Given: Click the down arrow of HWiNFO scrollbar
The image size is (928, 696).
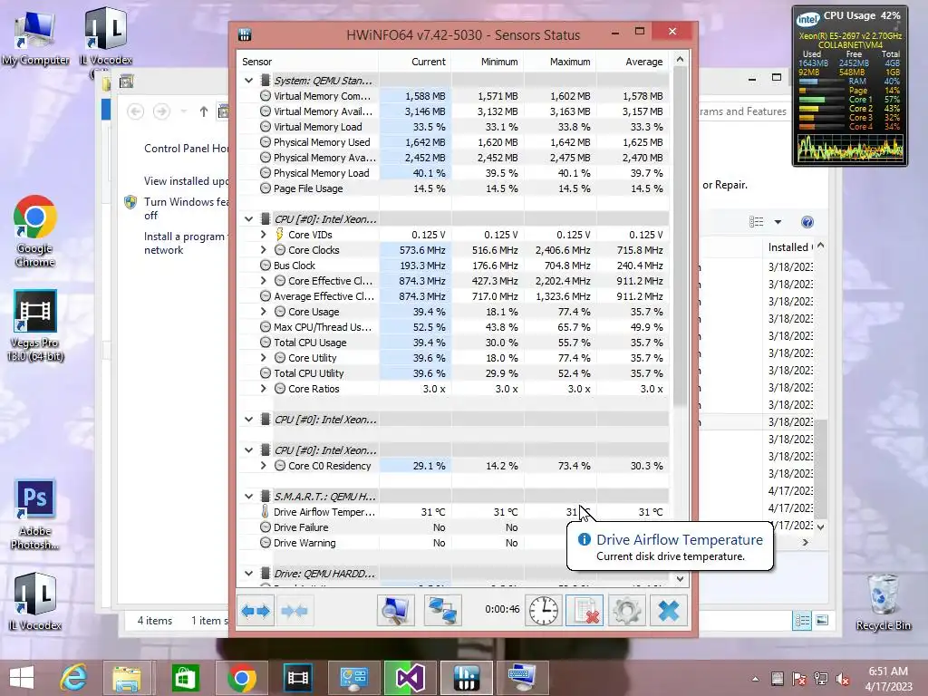Looking at the screenshot, I should [x=680, y=579].
